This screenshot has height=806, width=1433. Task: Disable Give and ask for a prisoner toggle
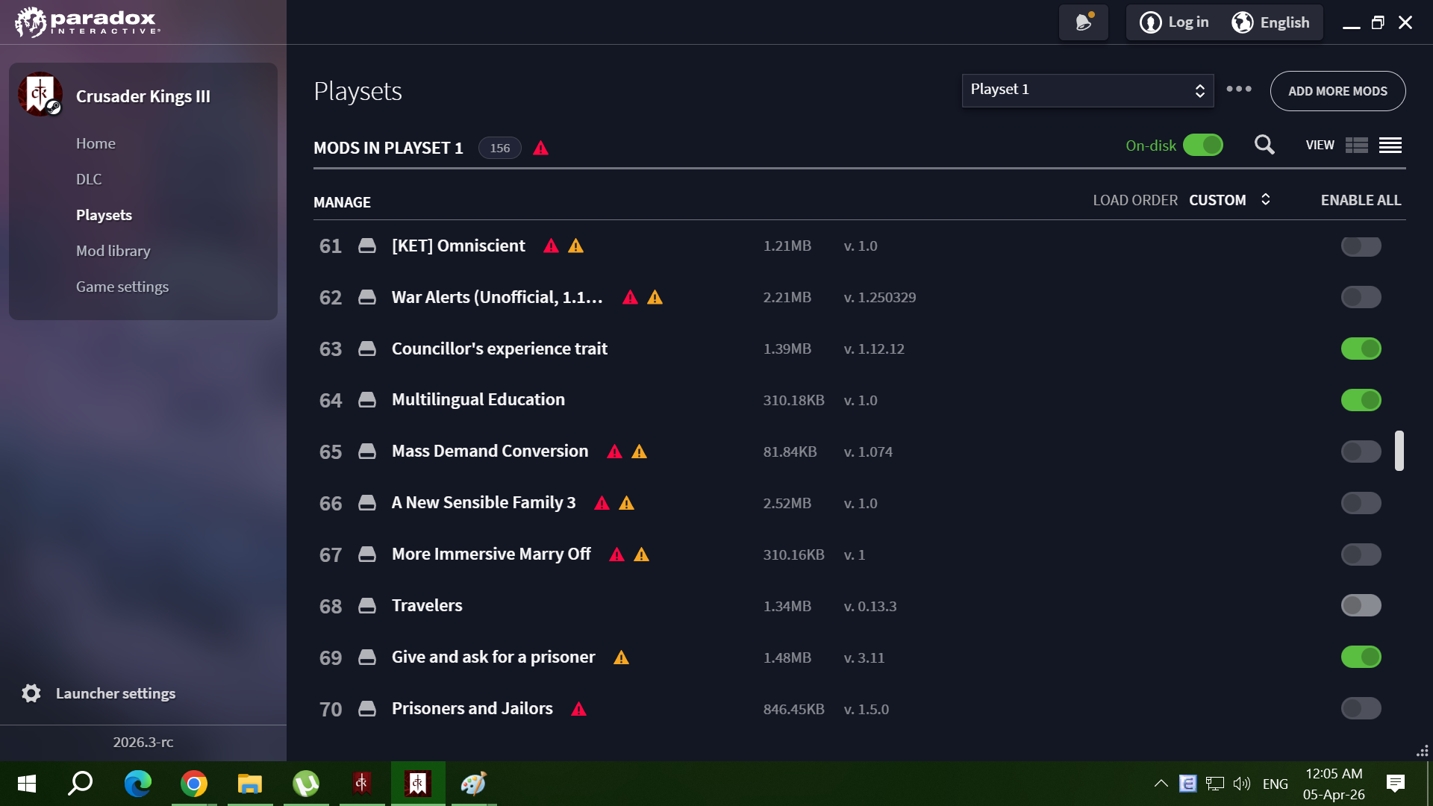point(1361,657)
